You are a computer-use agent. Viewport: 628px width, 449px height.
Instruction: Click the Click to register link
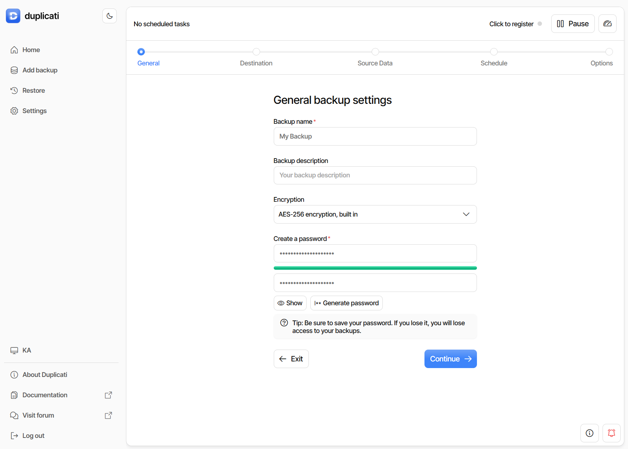pos(511,24)
